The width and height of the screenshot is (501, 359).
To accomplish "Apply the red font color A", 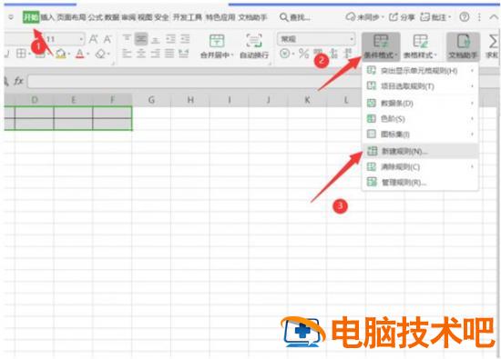I will click(80, 54).
